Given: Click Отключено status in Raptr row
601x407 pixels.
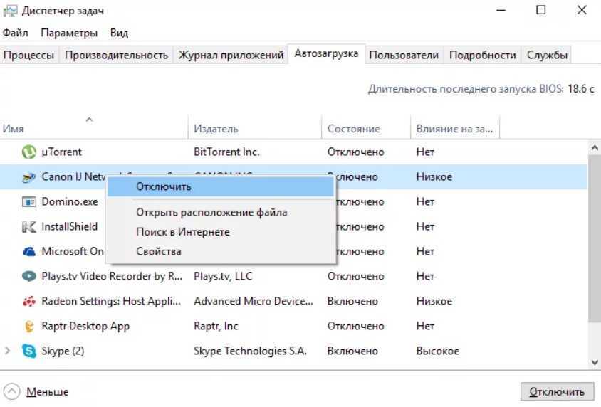Looking at the screenshot, I should 356,326.
